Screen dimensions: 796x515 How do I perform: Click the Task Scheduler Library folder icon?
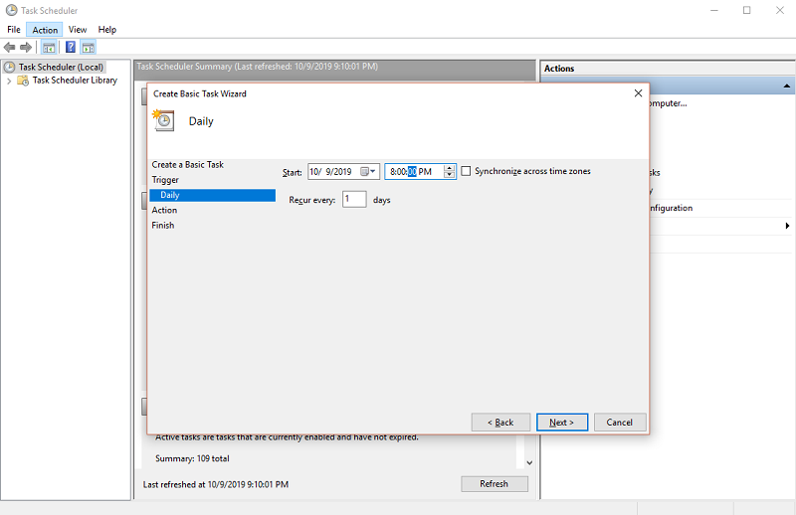tap(23, 81)
